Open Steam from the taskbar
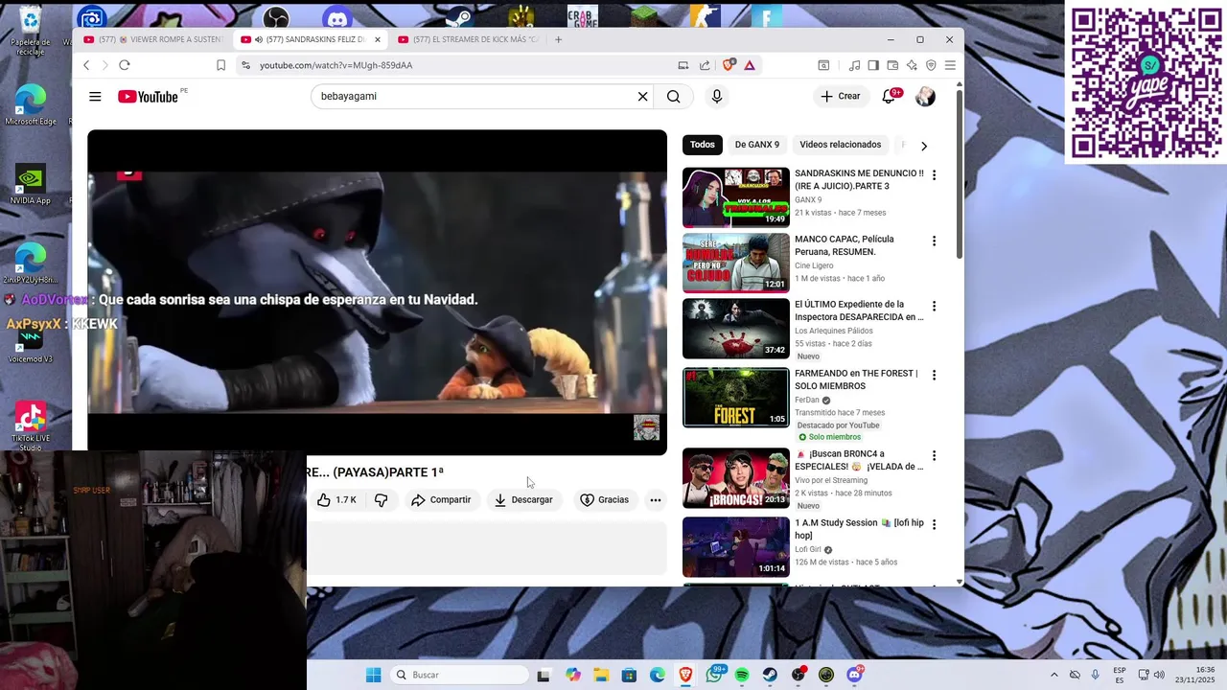 (x=770, y=675)
